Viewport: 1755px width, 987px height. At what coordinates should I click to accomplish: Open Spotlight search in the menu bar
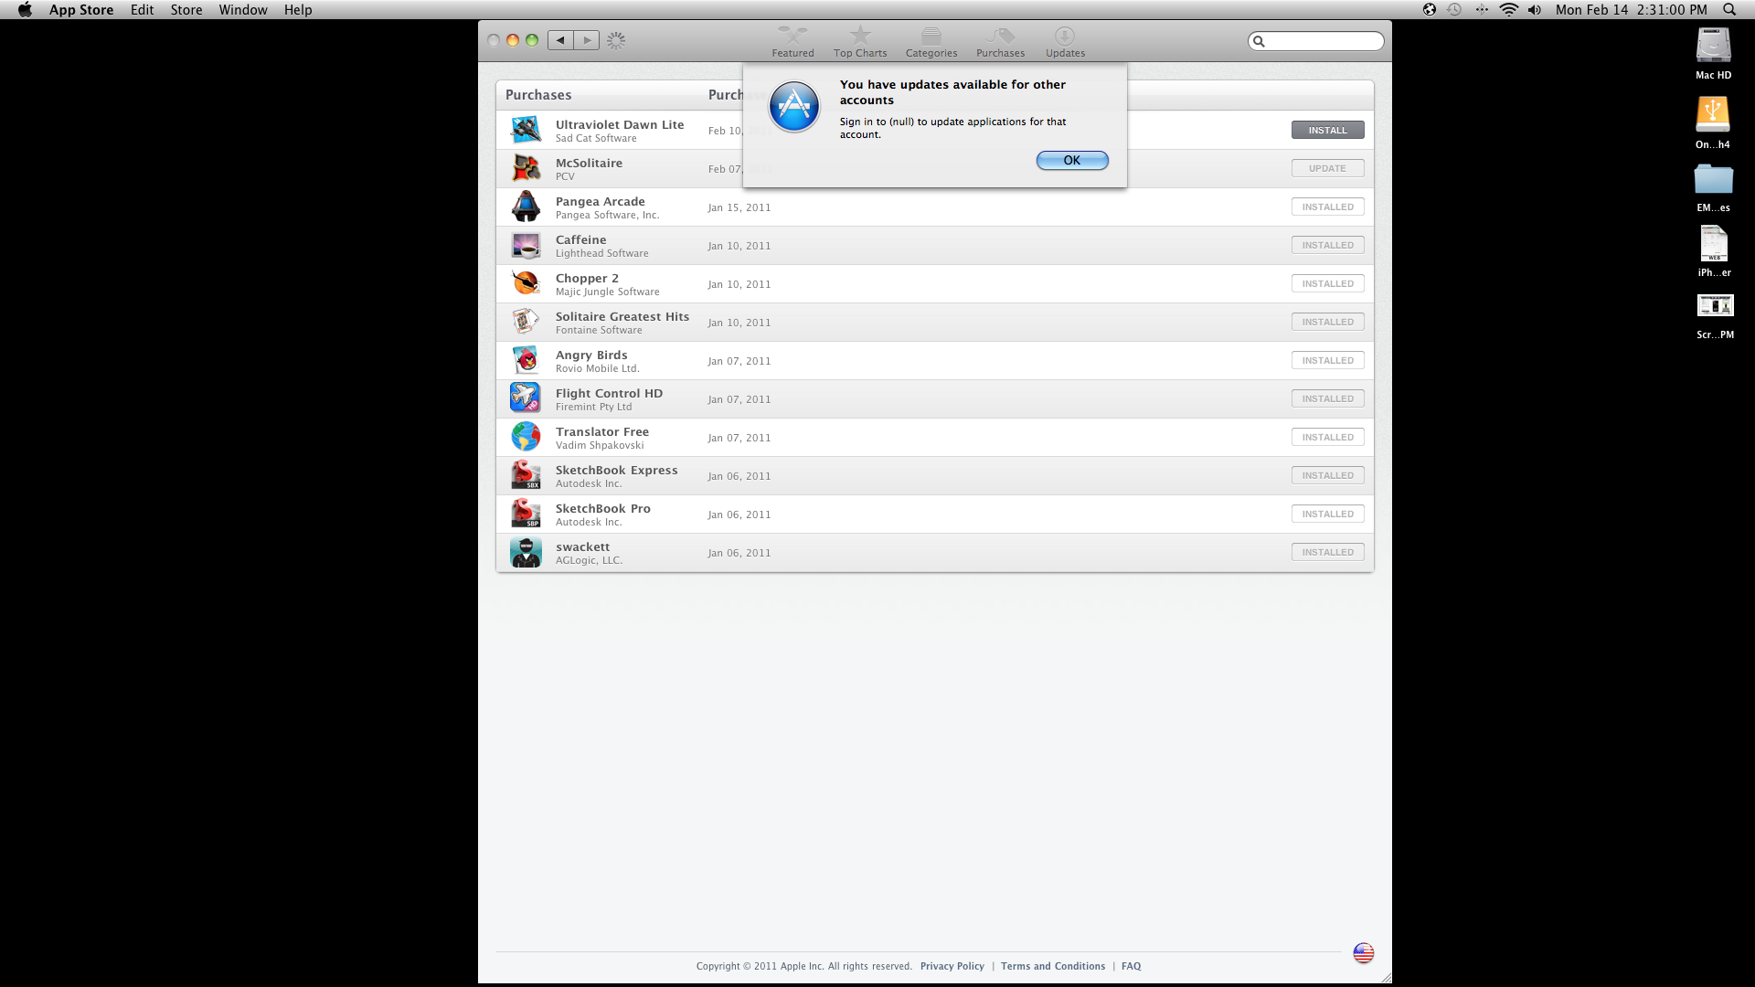(1728, 10)
